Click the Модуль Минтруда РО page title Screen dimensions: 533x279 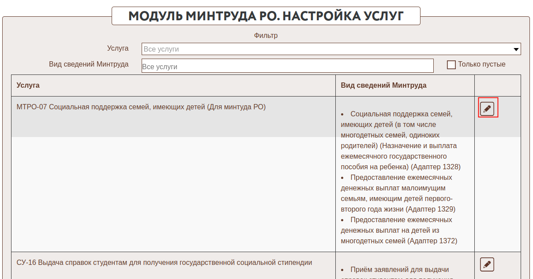[266, 16]
